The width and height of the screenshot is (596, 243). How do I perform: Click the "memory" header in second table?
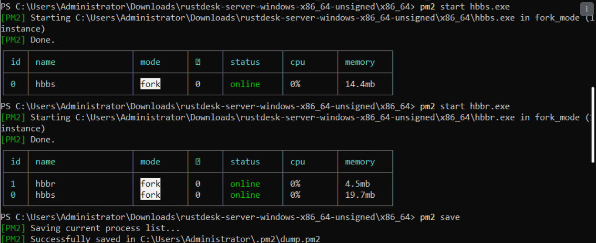[x=360, y=162]
